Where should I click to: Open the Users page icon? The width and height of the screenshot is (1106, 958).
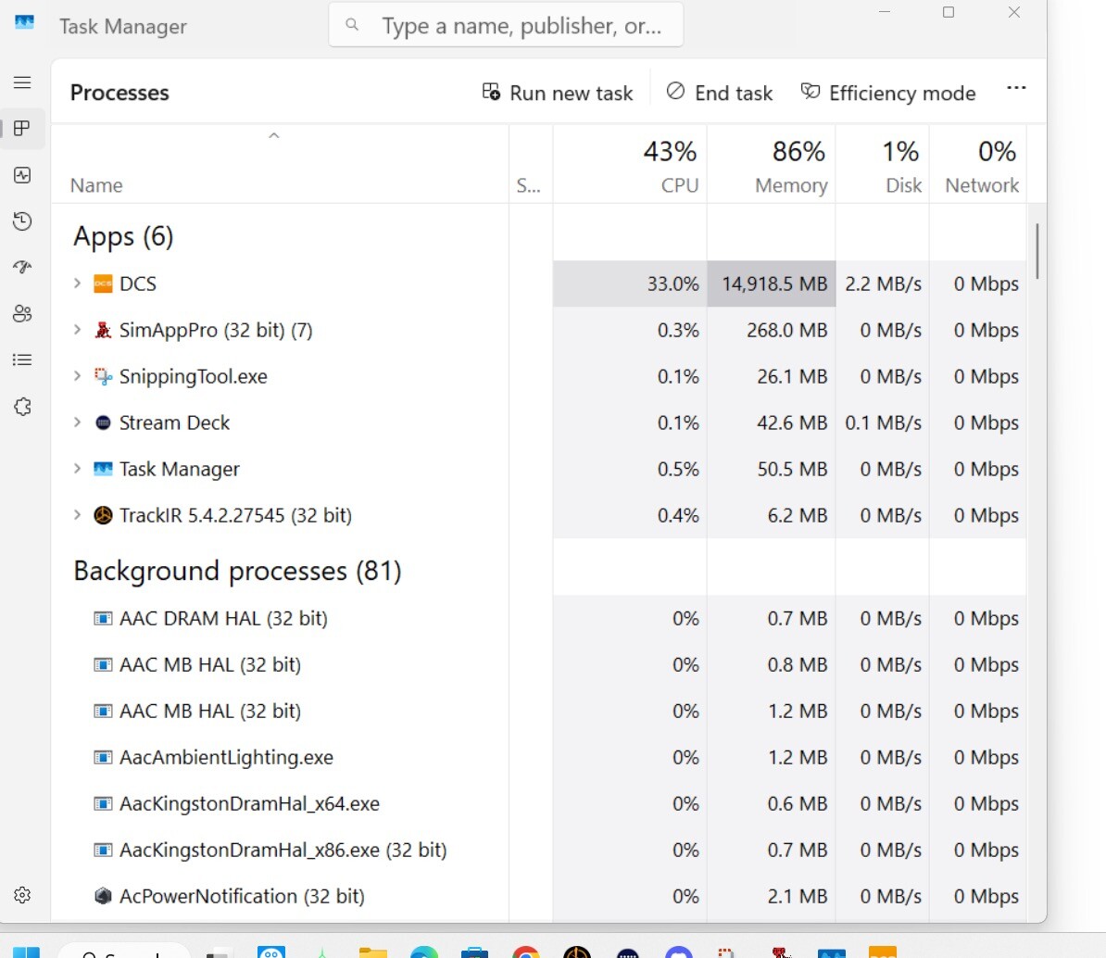tap(22, 314)
